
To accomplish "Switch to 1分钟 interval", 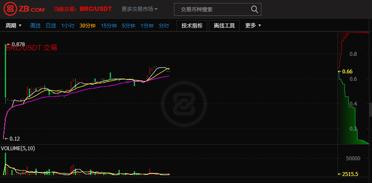I will (147, 26).
